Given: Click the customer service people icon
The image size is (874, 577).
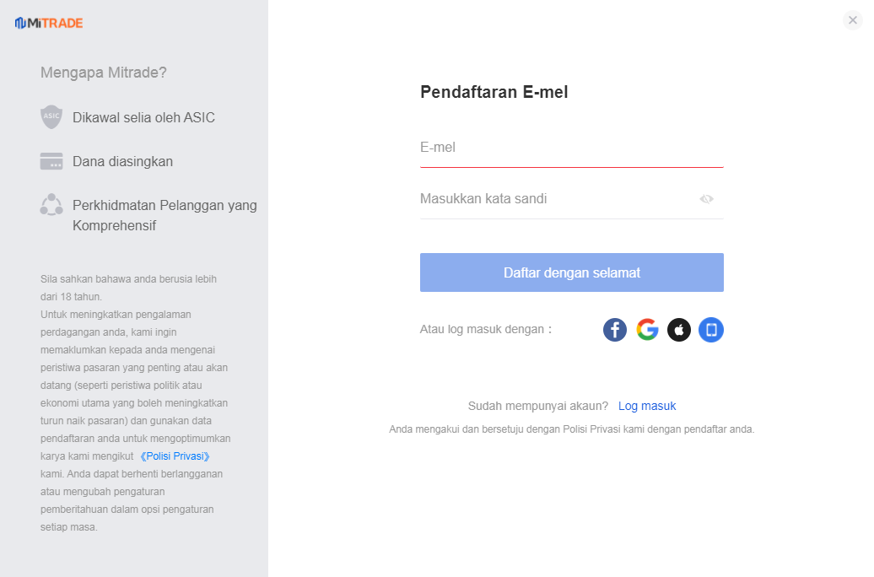Looking at the screenshot, I should pyautogui.click(x=51, y=205).
